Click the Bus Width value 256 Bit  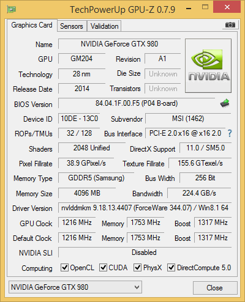(x=205, y=178)
